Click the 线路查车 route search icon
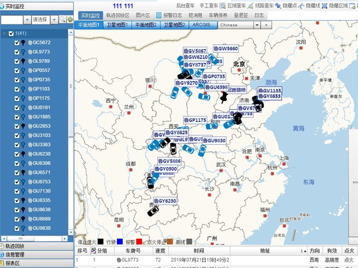Viewport: 358px width, 268px height. pyautogui.click(x=251, y=6)
